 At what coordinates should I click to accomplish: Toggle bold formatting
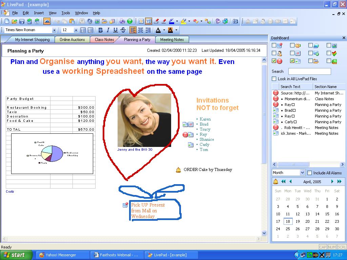(x=100, y=30)
